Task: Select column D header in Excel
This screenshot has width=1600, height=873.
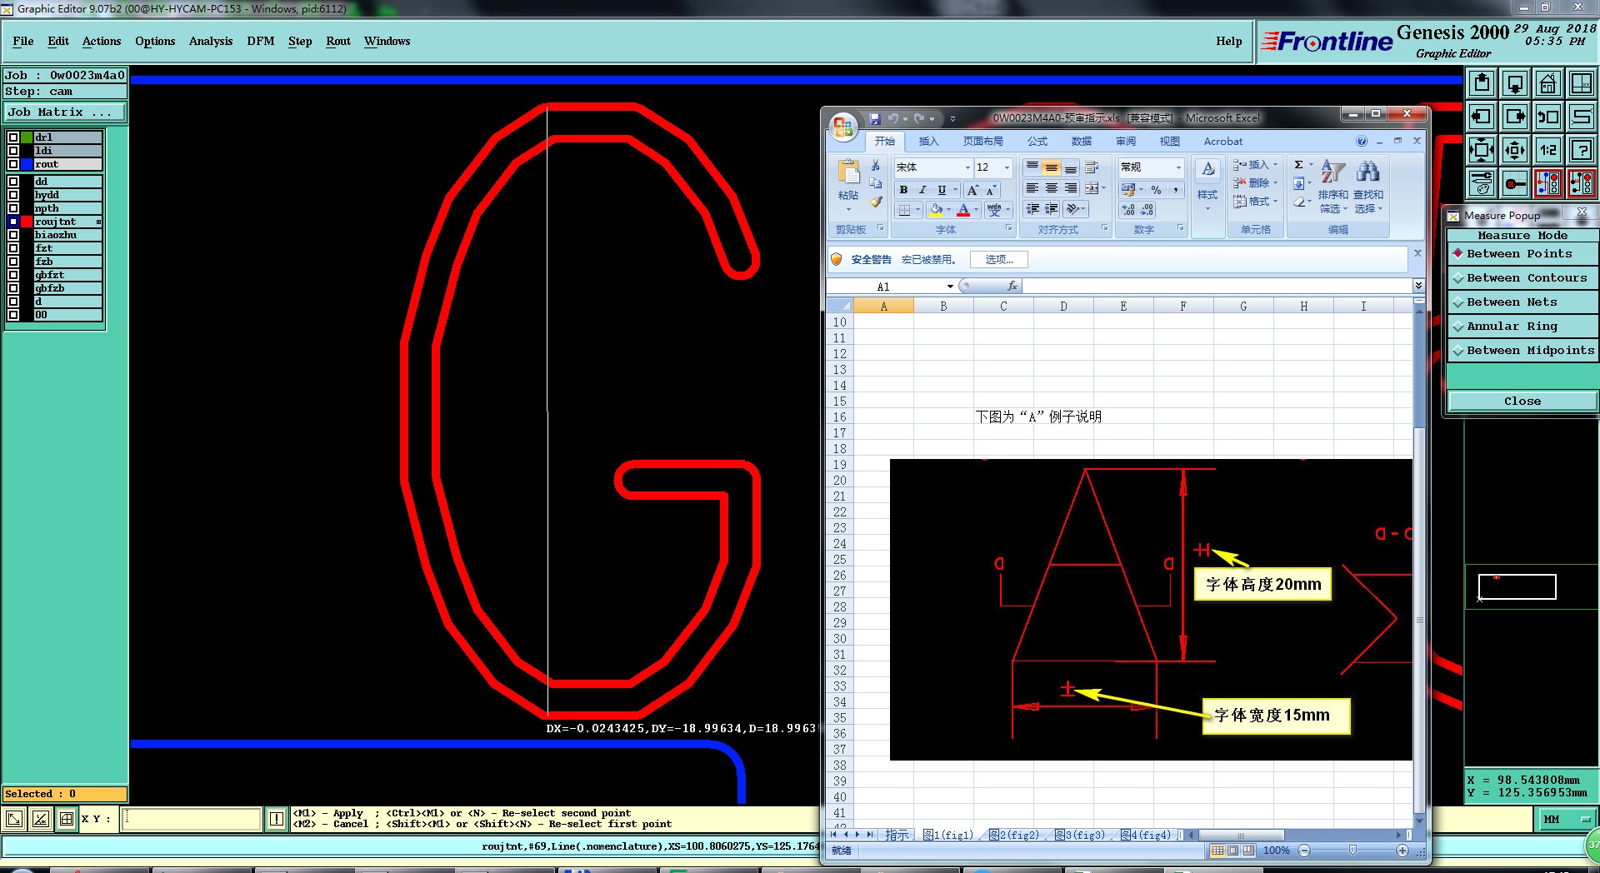Action: coord(1063,307)
